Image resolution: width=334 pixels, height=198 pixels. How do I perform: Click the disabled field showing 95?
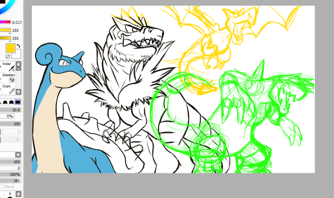pyautogui.click(x=12, y=140)
